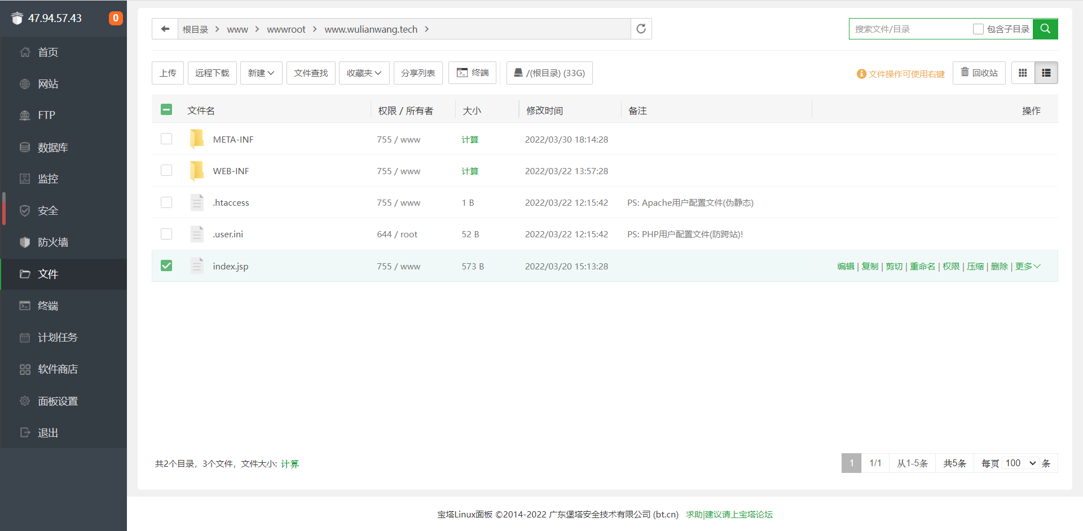
Task: Click the globe website icon in sidebar
Action: click(x=25, y=84)
